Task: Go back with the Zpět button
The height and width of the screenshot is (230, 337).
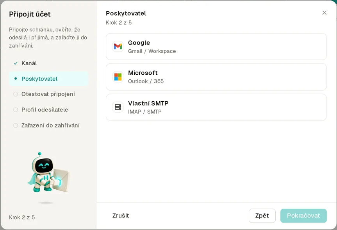Action: click(x=262, y=216)
